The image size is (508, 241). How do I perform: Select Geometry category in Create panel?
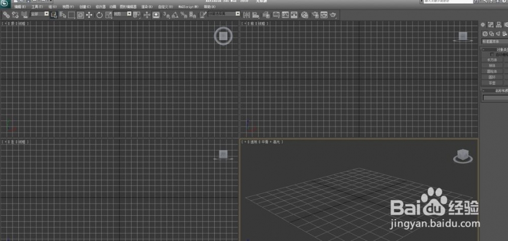click(485, 34)
